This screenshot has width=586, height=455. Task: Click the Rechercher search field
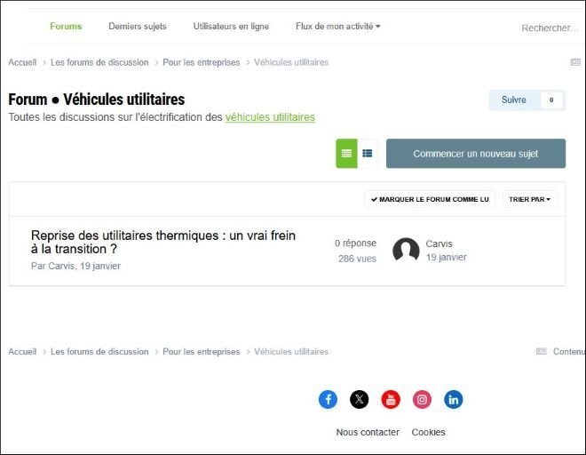point(550,28)
